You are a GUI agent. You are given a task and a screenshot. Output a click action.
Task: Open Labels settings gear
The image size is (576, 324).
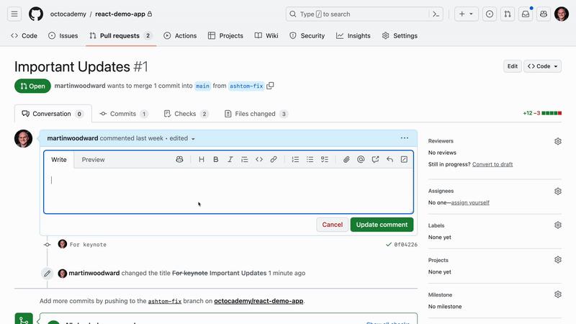(557, 225)
